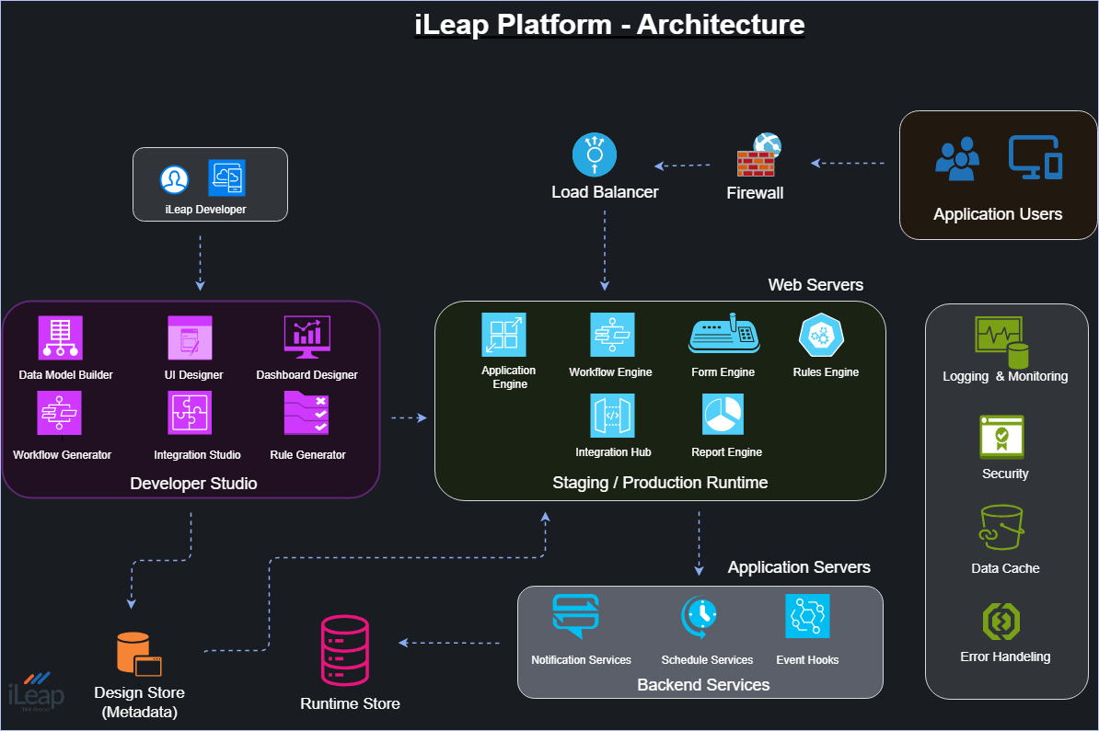The height and width of the screenshot is (731, 1099).
Task: Click the Workflow Engine text label
Action: [x=610, y=372]
